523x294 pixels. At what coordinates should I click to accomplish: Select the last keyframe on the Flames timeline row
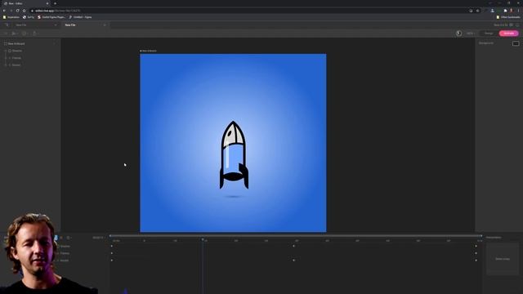(476, 253)
